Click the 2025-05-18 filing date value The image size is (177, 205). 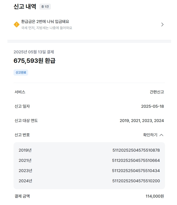(x=152, y=106)
